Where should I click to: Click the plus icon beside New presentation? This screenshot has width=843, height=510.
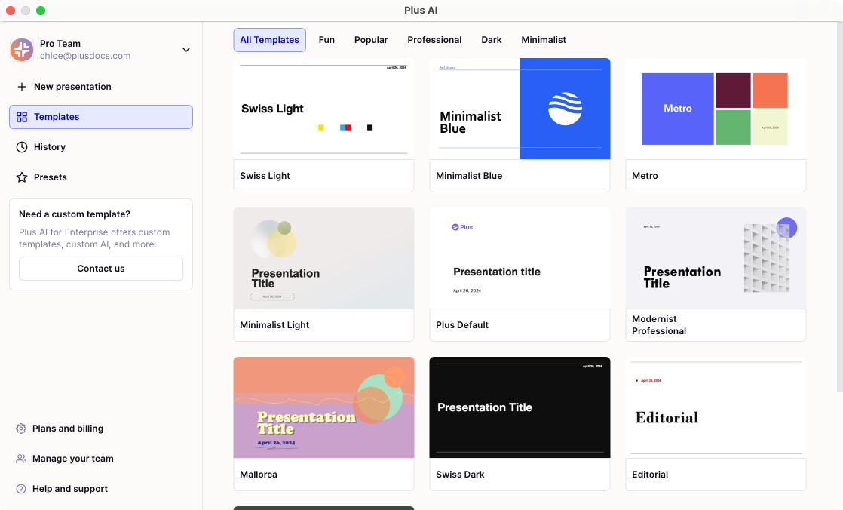[22, 87]
